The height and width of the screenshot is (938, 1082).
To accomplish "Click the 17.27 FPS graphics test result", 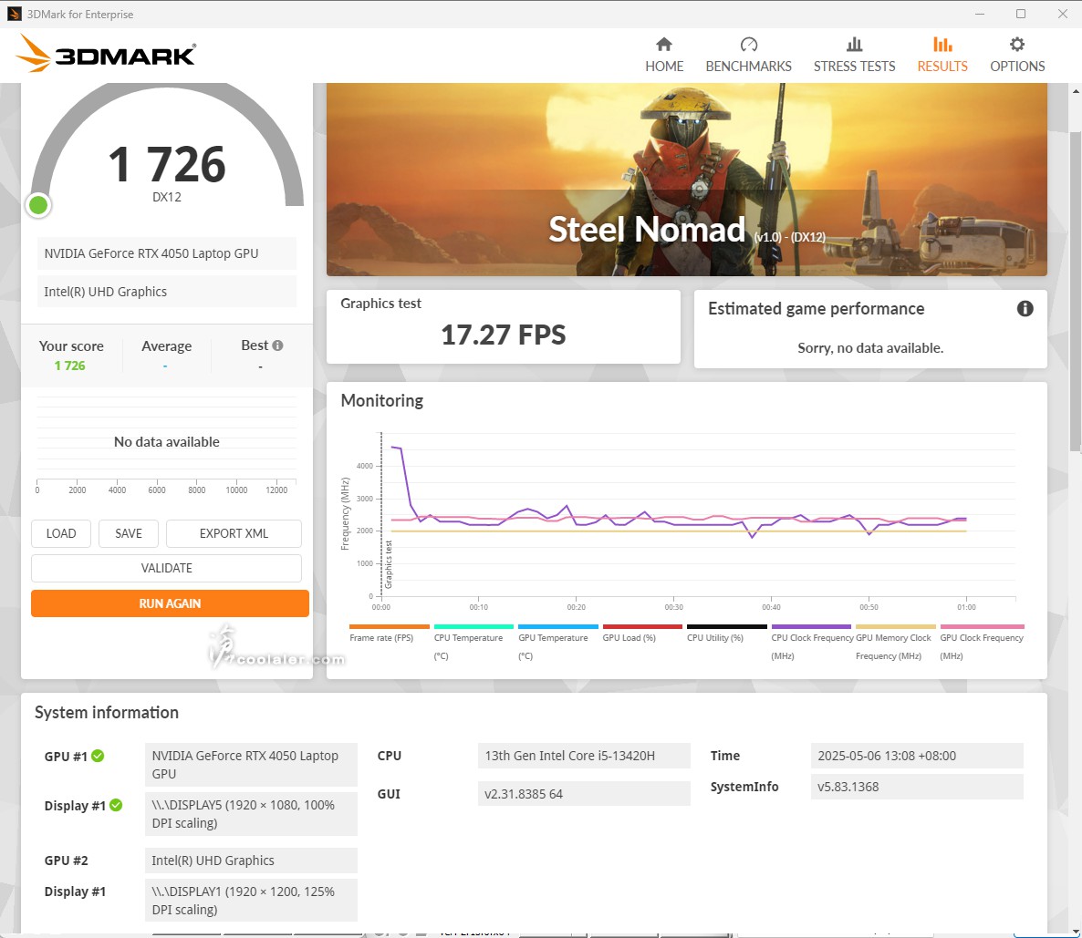I will click(x=503, y=335).
